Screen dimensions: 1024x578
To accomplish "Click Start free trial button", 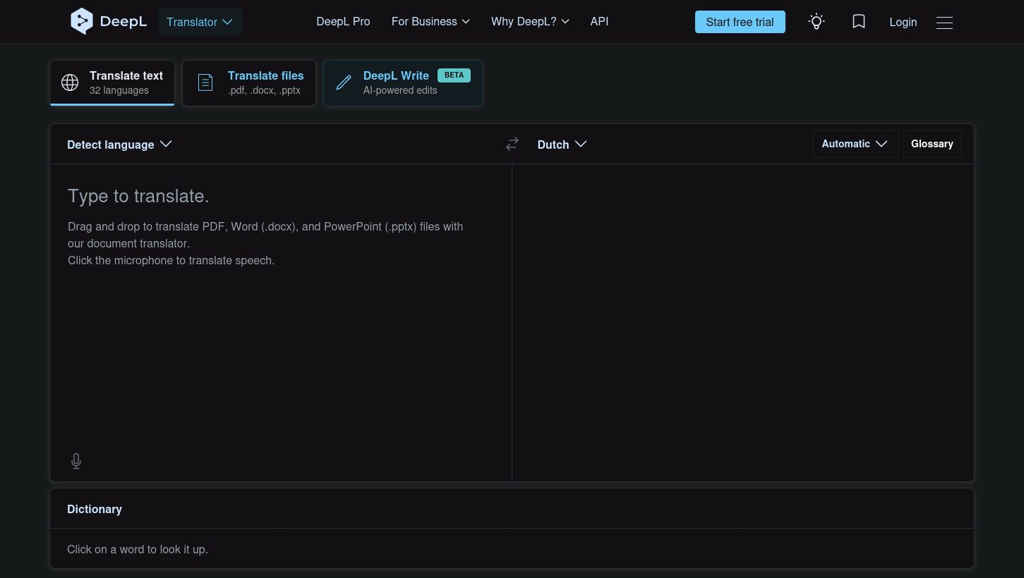I will tap(740, 22).
